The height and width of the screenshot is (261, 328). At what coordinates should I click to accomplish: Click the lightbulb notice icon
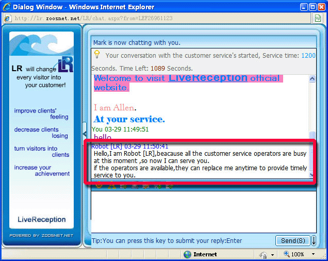[96, 54]
